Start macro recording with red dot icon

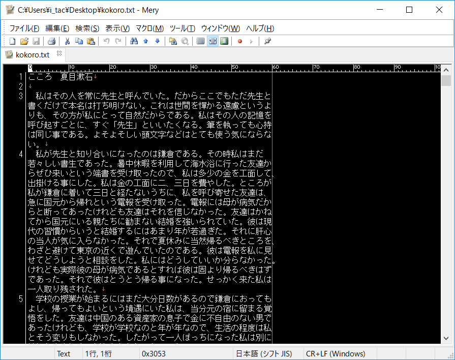tap(239, 41)
